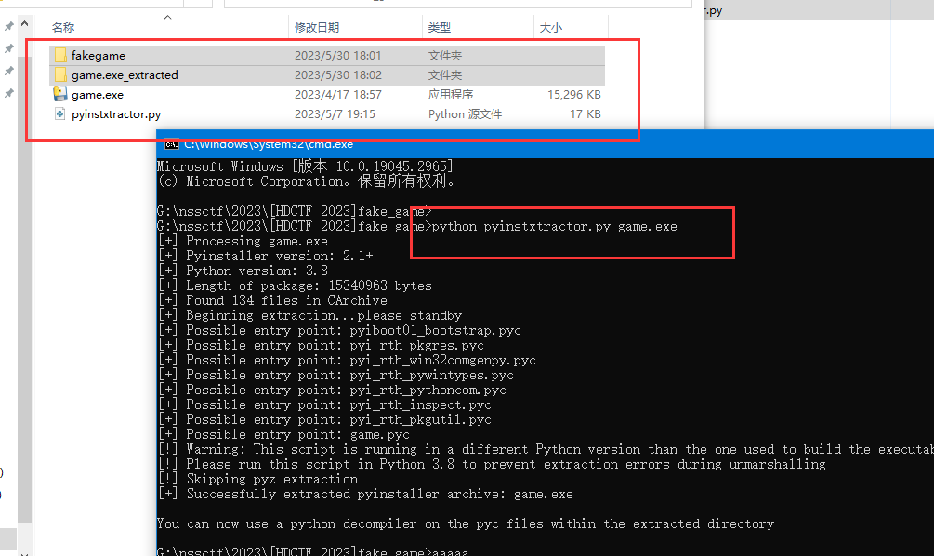Image resolution: width=934 pixels, height=556 pixels.
Task: Sort files by 类型 column header
Action: click(x=439, y=28)
